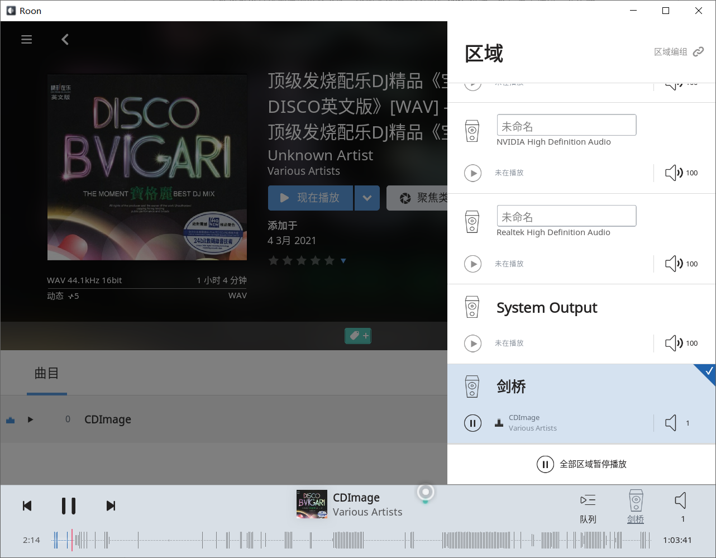716x558 pixels.
Task: Go back with the left arrow
Action: point(65,40)
